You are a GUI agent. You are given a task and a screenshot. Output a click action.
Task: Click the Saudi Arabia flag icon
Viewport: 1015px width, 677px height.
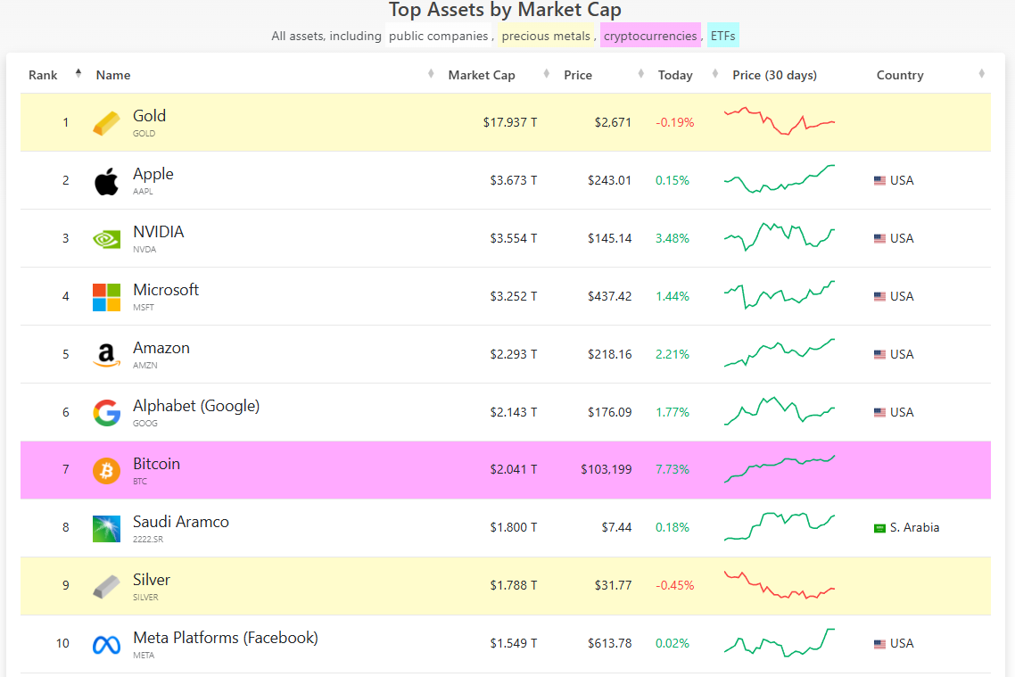(x=879, y=528)
